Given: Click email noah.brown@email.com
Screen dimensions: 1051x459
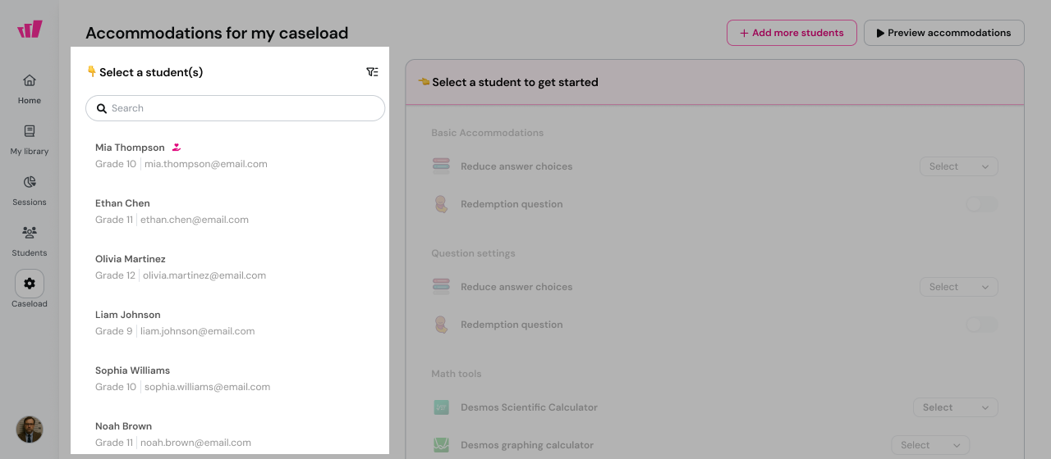Looking at the screenshot, I should click(196, 443).
